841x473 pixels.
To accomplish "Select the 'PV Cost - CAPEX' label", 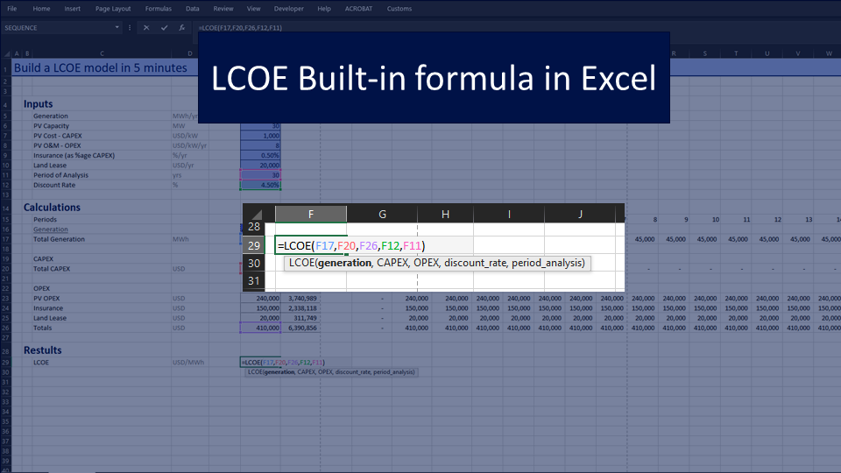I will [58, 136].
